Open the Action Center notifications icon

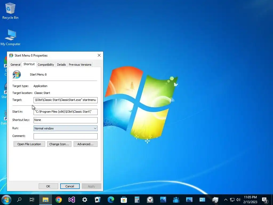[x=265, y=200]
